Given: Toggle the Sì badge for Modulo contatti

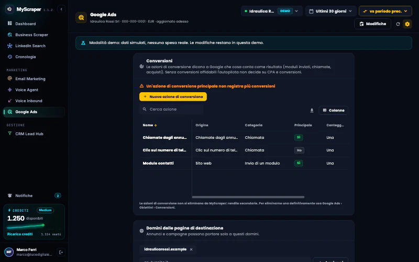Looking at the screenshot, I should pyautogui.click(x=299, y=163).
